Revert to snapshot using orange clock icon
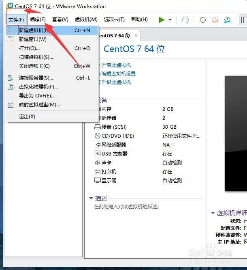The image size is (247, 270). (215, 20)
